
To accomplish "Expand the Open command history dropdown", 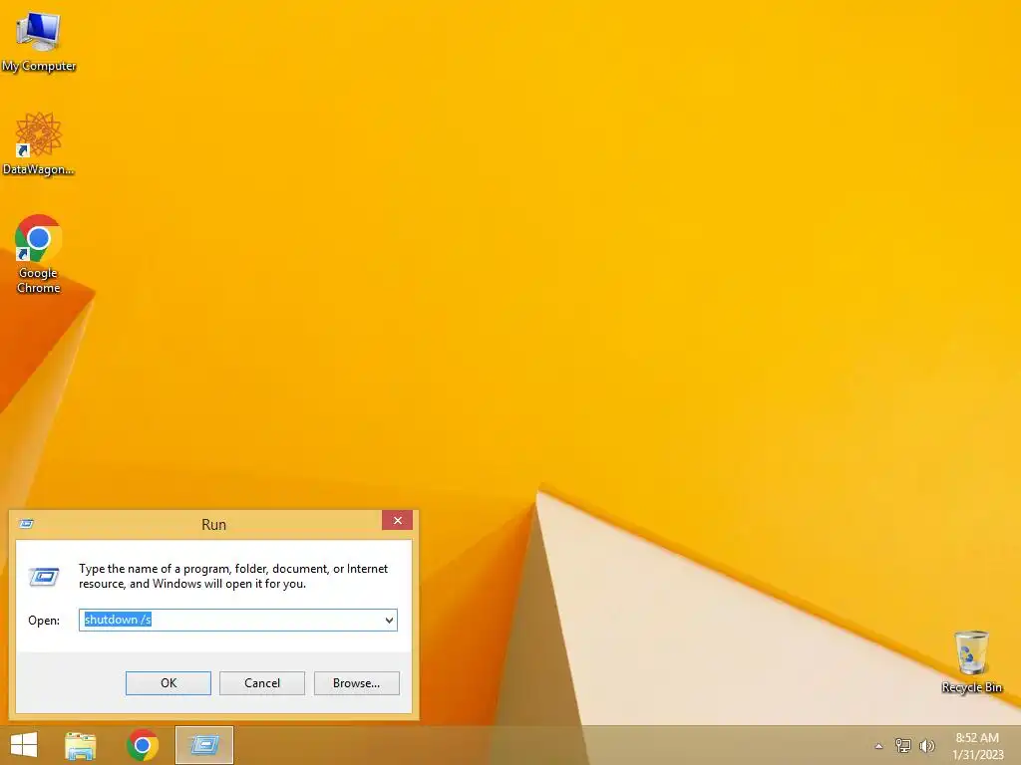I will [x=389, y=620].
